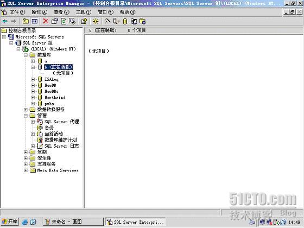
Task: Select b (正在装载) database
Action: point(59,67)
